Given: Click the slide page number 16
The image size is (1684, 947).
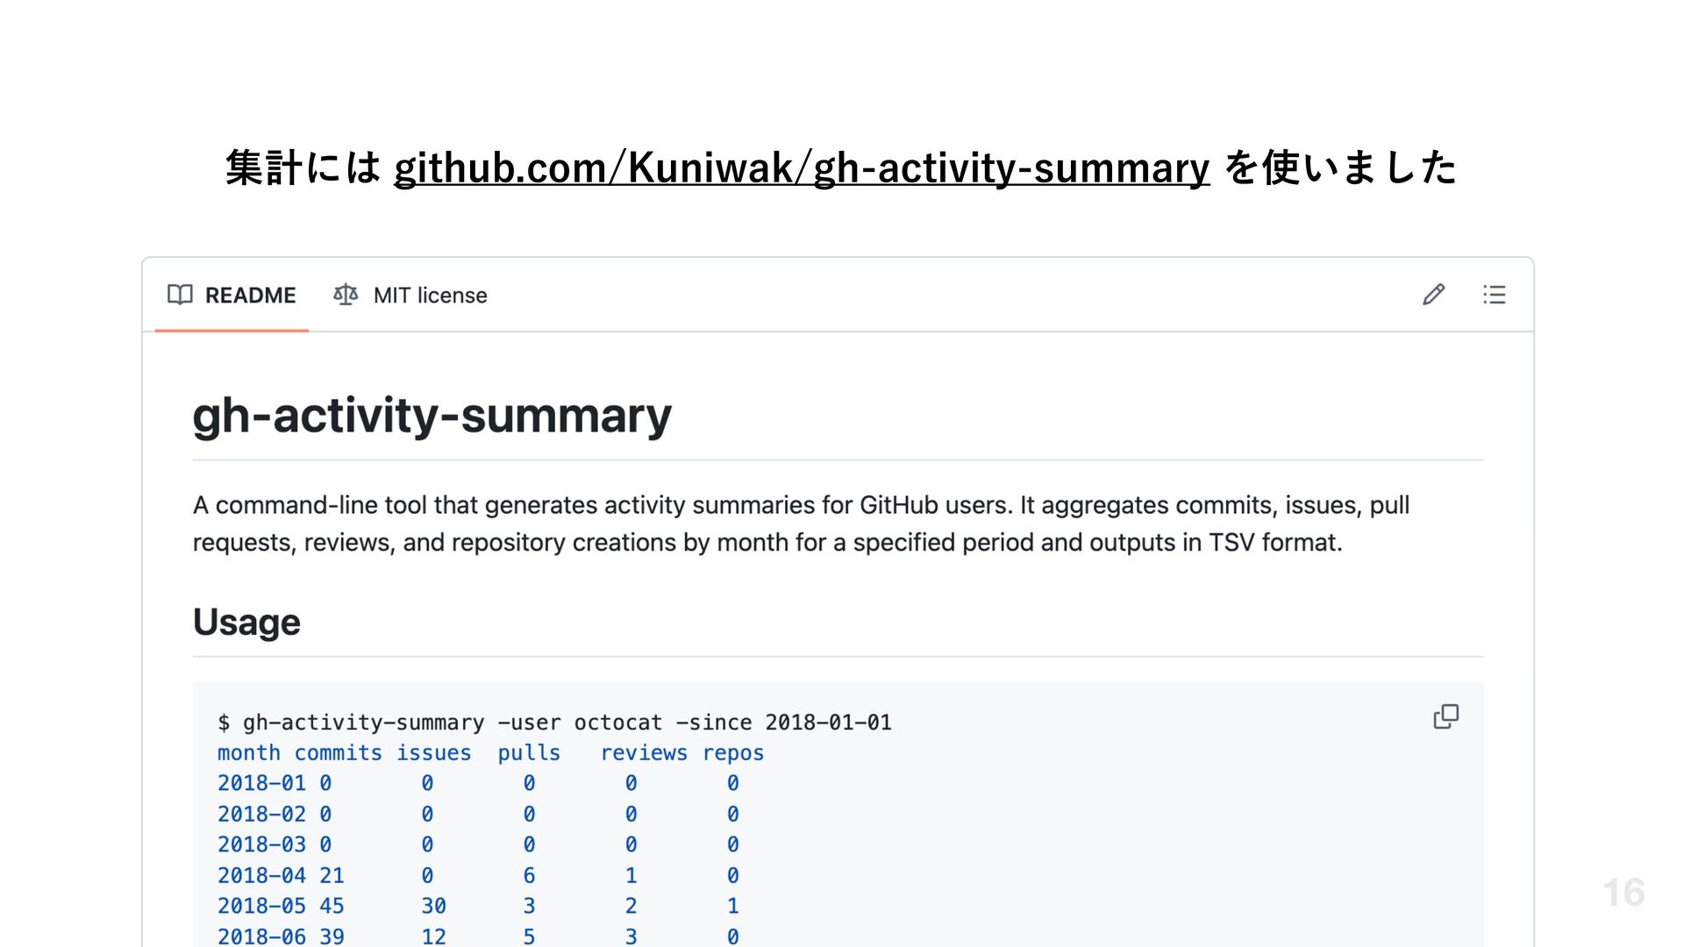Looking at the screenshot, I should pyautogui.click(x=1623, y=893).
